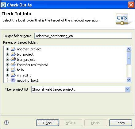The width and height of the screenshot is (135, 129).
Task: Expand the hello tree node
Action: click(7, 70)
